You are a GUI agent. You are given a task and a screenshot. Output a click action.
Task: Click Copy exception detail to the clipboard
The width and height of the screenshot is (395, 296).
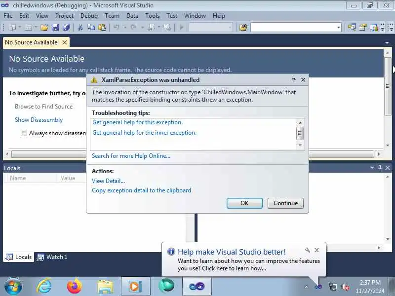pos(141,190)
